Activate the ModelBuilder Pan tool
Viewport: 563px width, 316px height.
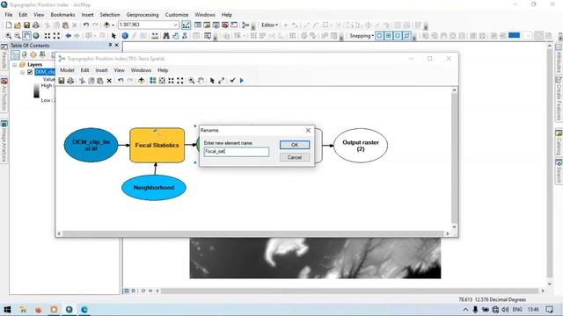click(201, 81)
